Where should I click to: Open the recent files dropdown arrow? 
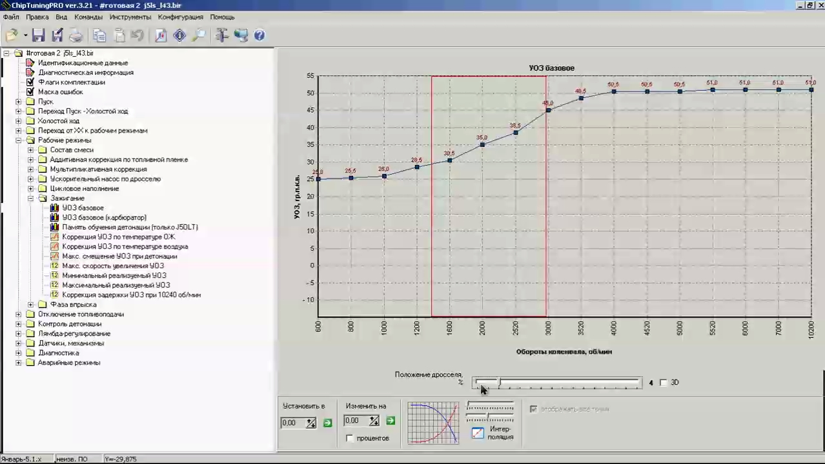[25, 35]
